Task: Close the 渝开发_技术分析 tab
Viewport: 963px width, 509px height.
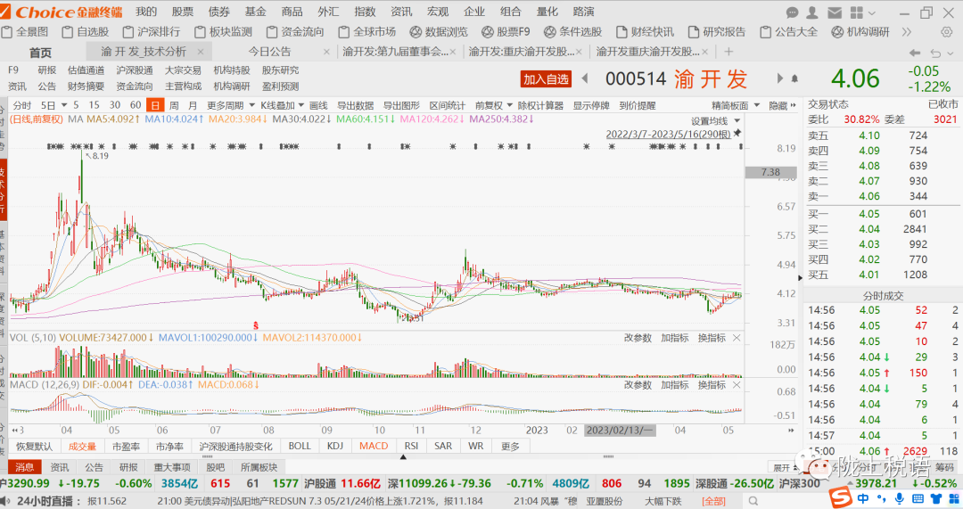Action: pyautogui.click(x=201, y=53)
